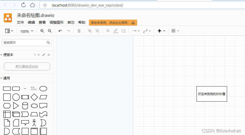Click the unsaved changes save button
This screenshot has height=135, width=245.
pyautogui.click(x=113, y=23)
